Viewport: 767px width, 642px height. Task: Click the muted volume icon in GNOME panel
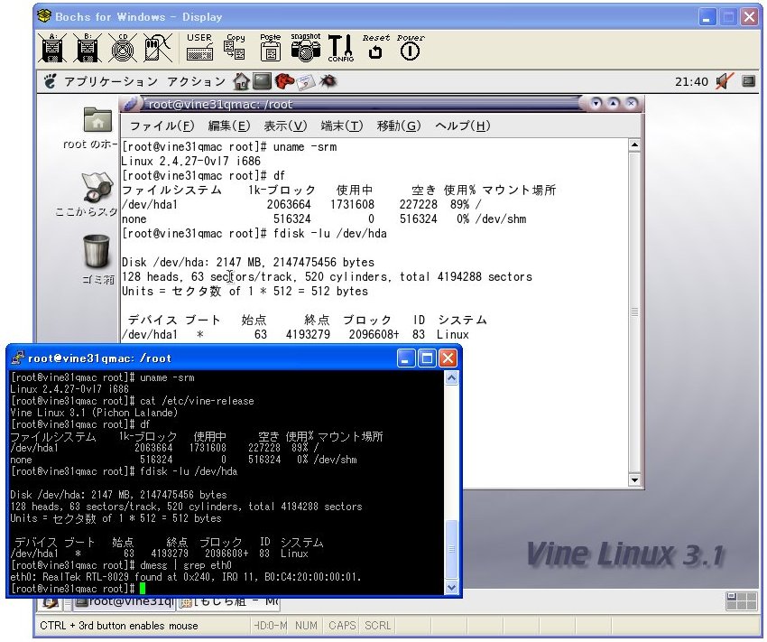tap(724, 81)
